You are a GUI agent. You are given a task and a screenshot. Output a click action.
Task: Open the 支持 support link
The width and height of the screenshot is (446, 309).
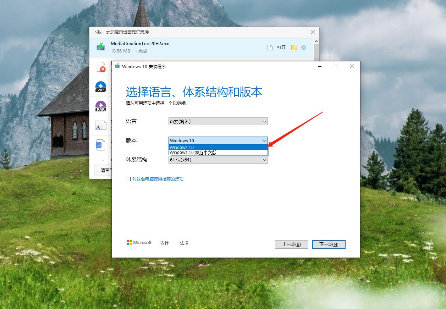click(x=164, y=243)
